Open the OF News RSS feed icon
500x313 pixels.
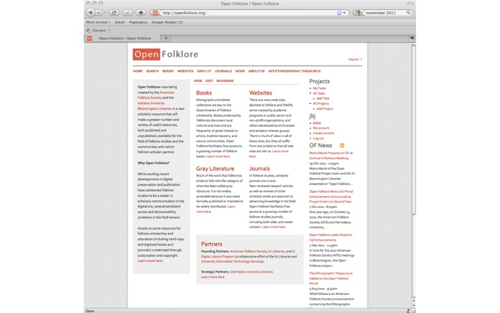coord(342,145)
